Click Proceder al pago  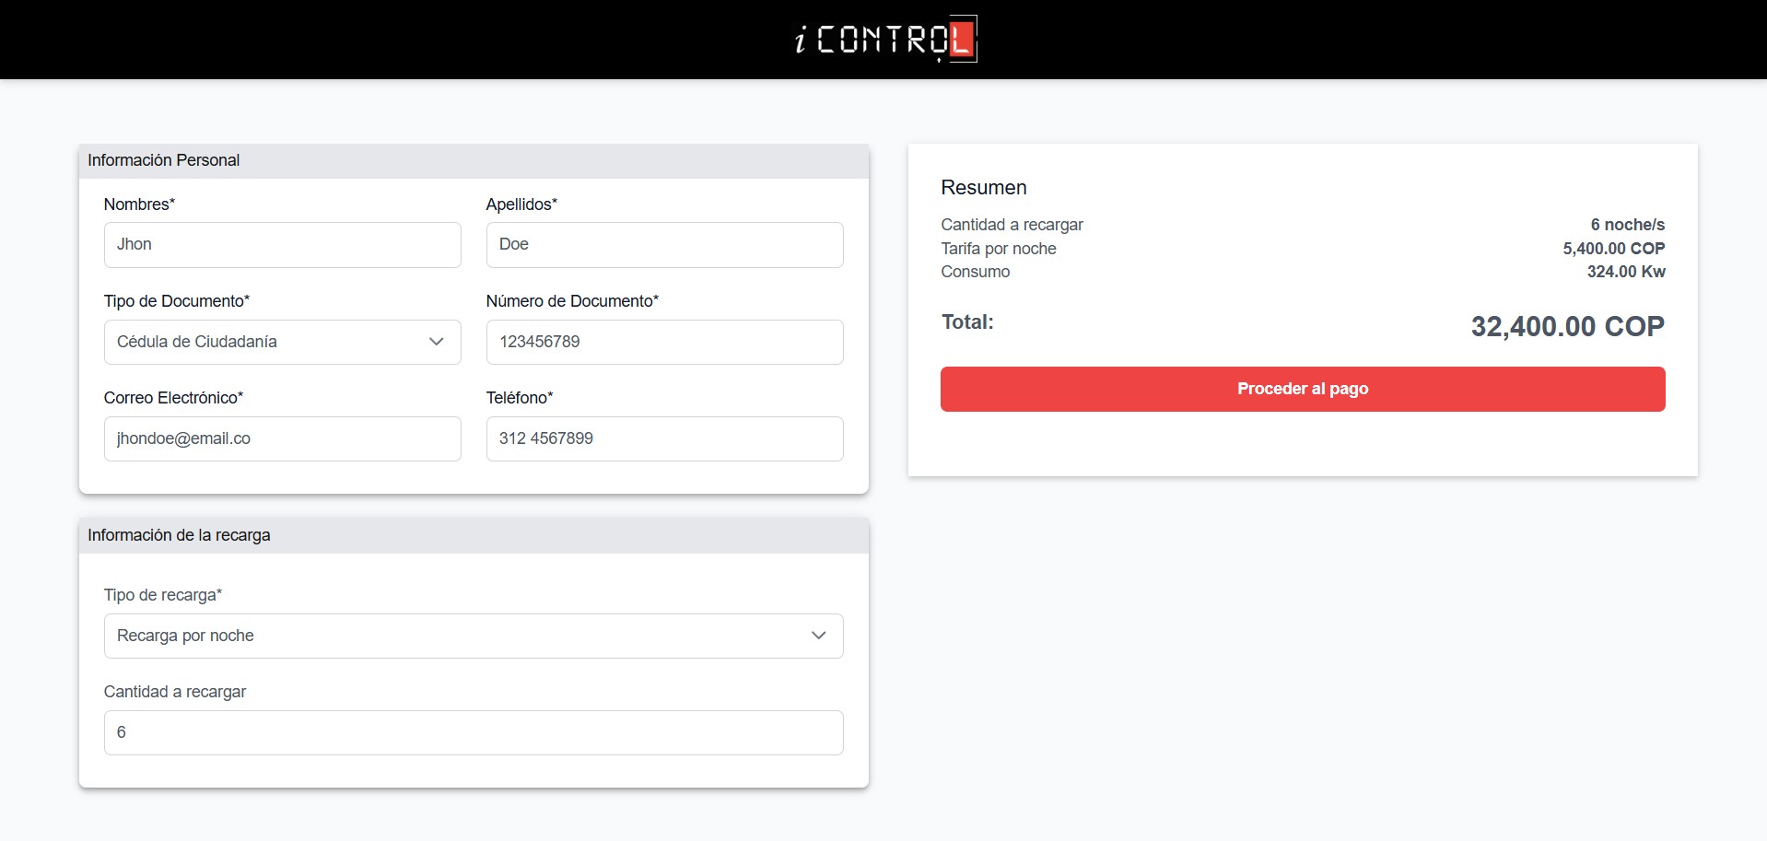click(1302, 389)
